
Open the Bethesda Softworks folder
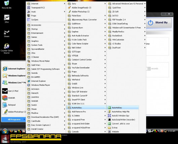87,76
